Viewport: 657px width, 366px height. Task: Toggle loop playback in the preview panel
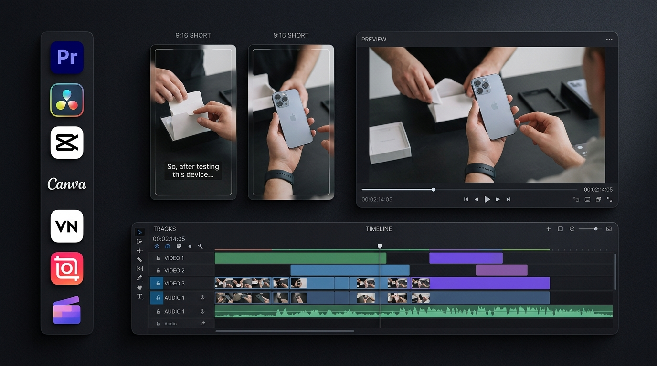[576, 199]
